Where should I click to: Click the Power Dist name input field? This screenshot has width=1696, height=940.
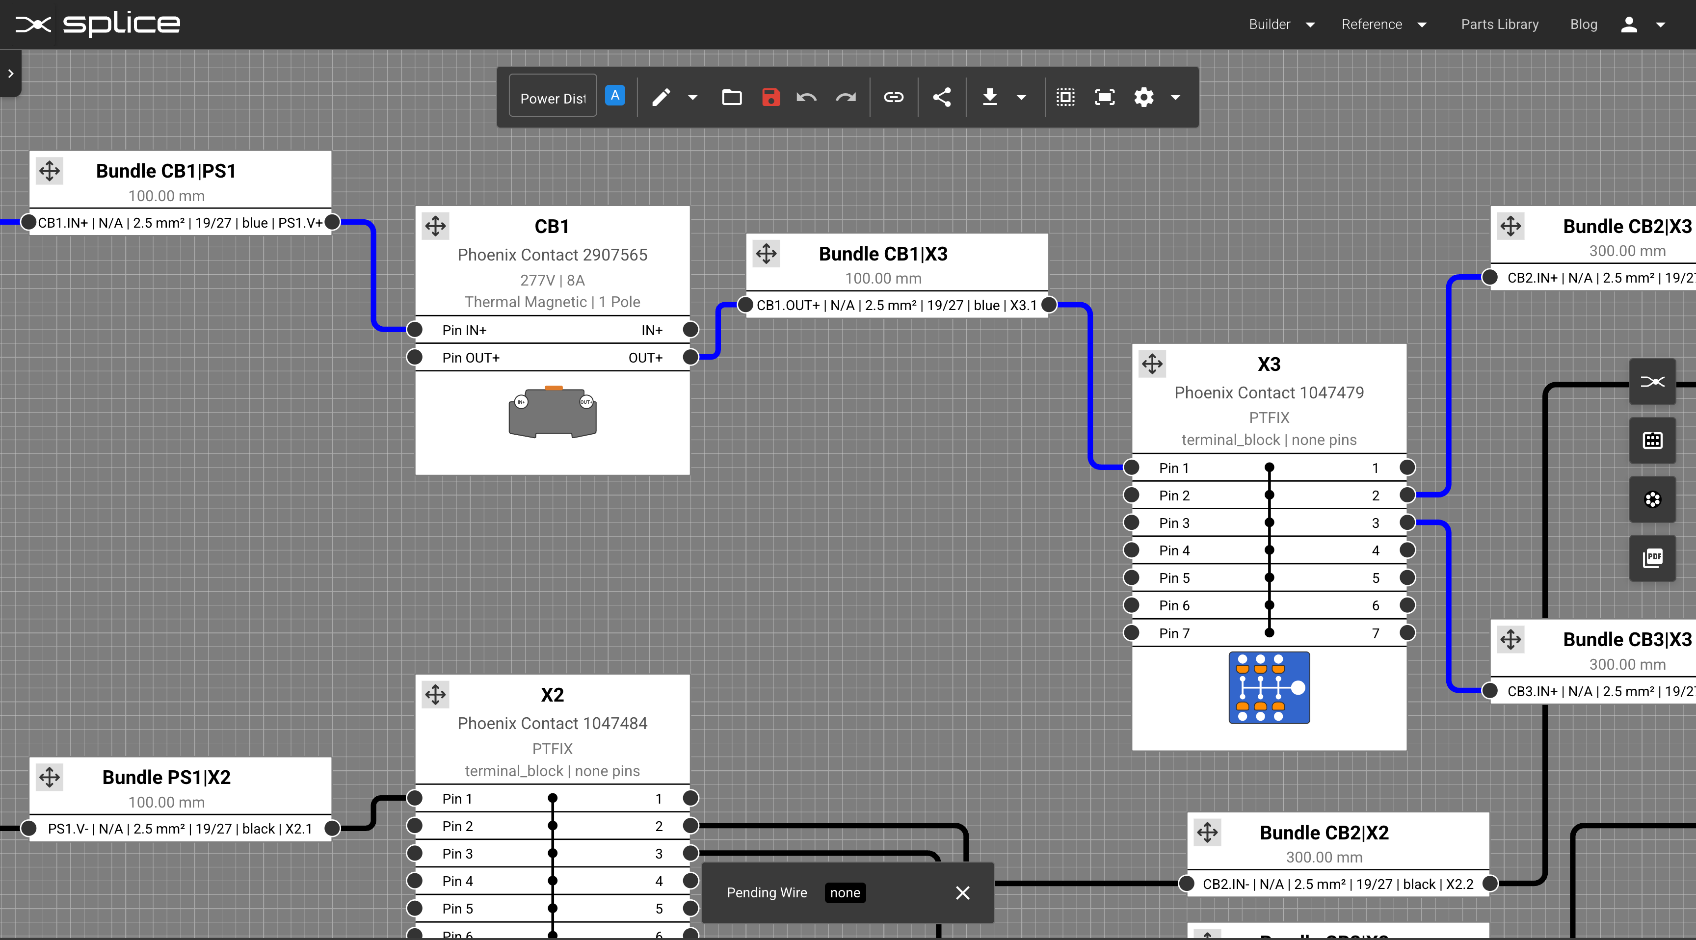(553, 98)
